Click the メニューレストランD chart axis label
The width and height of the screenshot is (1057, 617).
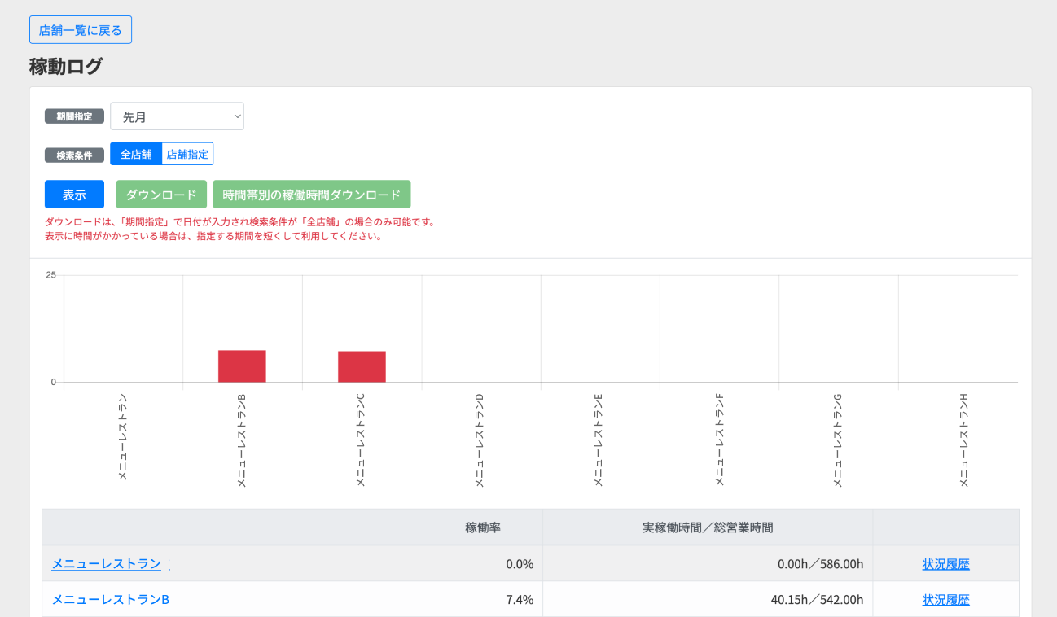480,440
